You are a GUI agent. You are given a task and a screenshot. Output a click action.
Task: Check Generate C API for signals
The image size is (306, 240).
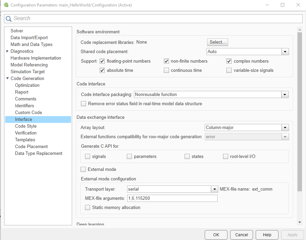(x=87, y=156)
